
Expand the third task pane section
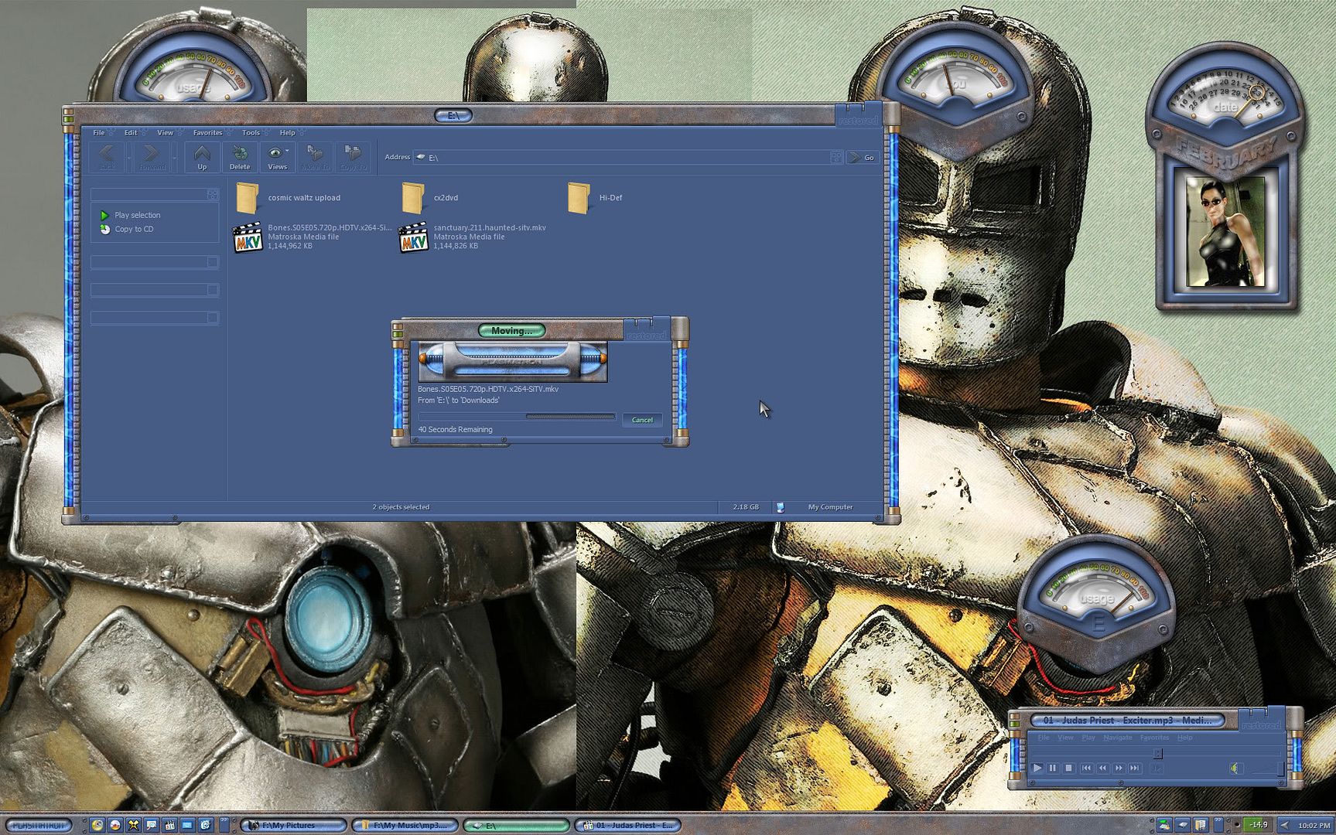coord(212,290)
